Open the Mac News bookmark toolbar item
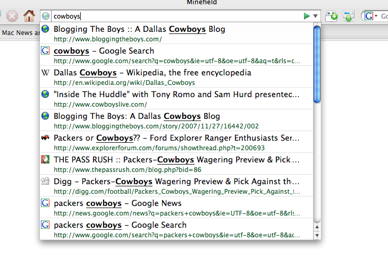 point(21,32)
